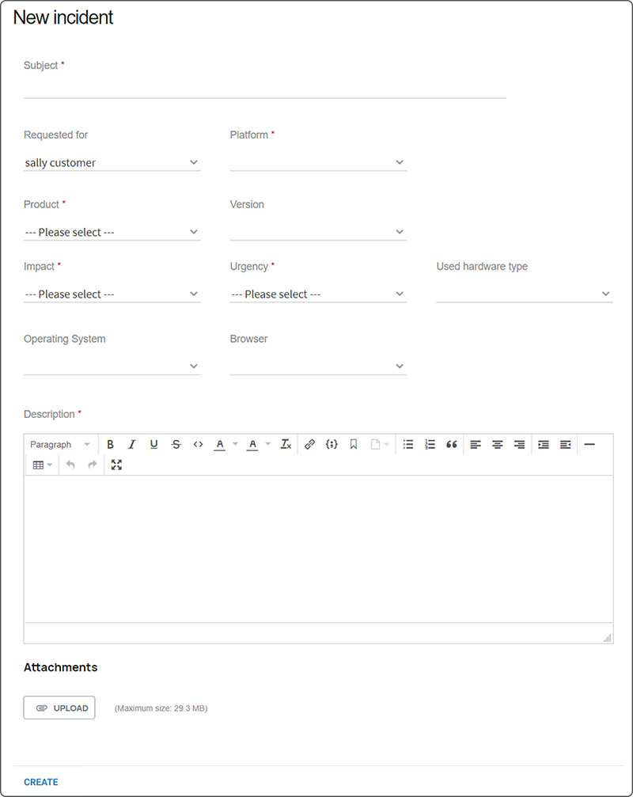
Task: Insert a block quote
Action: click(452, 444)
